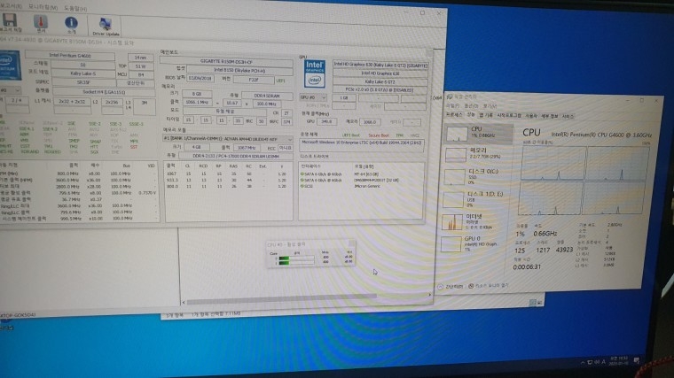Open 파일(F) menu in Task Manager
Image resolution: width=674 pixels, height=378 pixels.
(452, 105)
